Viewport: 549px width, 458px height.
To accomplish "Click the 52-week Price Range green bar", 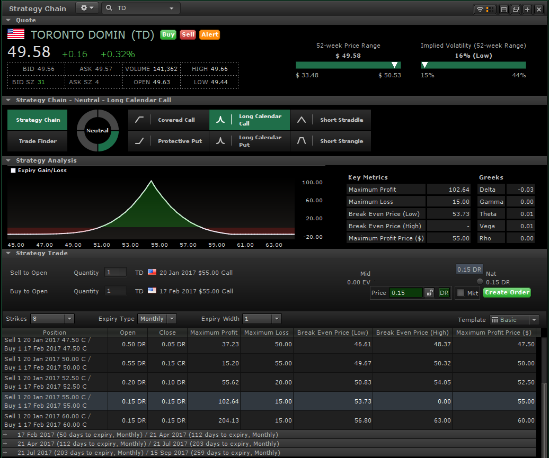I will point(348,65).
